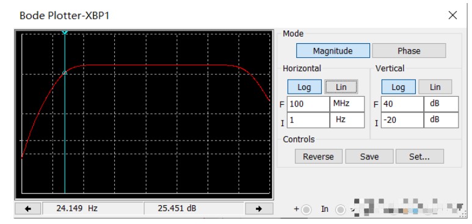Open horizontal final MHz unit field

[x=347, y=104]
